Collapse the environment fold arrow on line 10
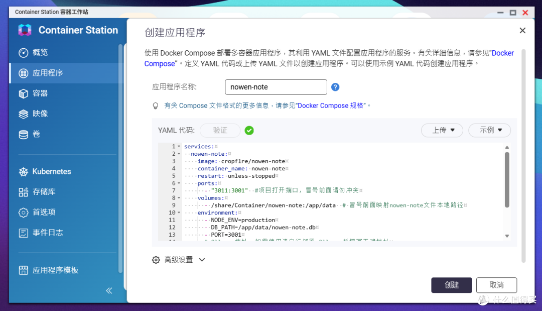The image size is (542, 311). (x=179, y=213)
